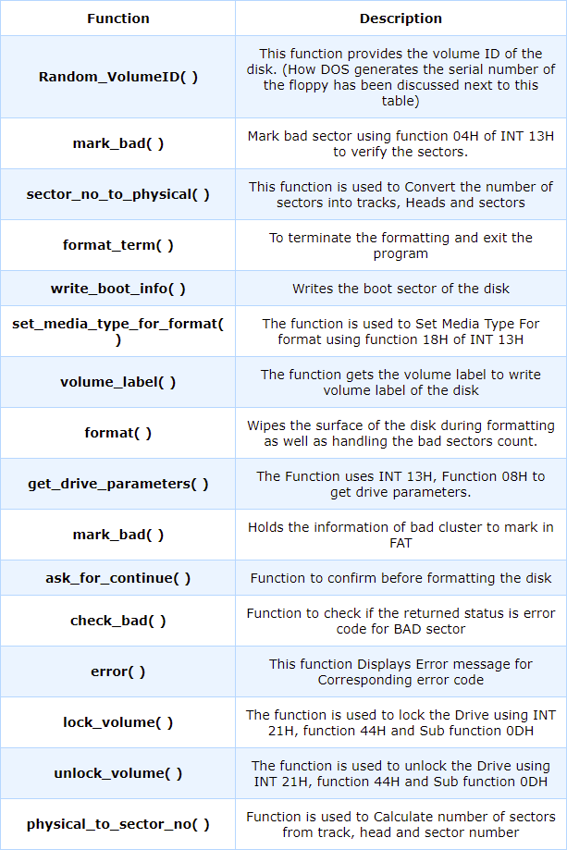Screen dimensions: 567x850
Task: Click the description mentioning bad cluster in FAT
Action: (401, 535)
